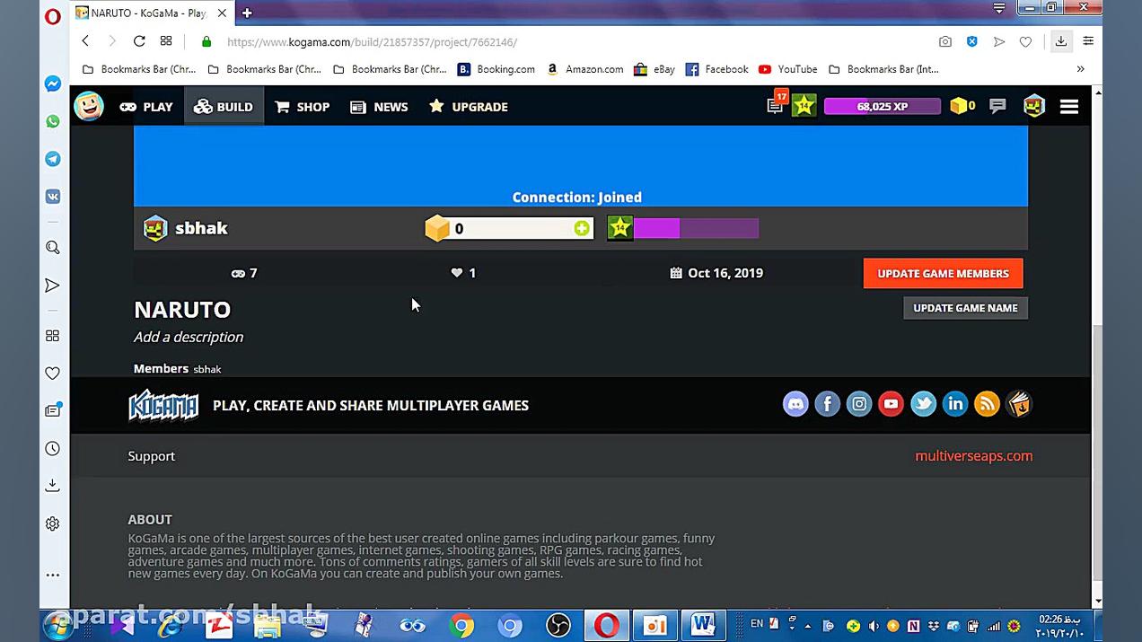
Task: Open KoGaMa RSS feed icon
Action: click(987, 404)
